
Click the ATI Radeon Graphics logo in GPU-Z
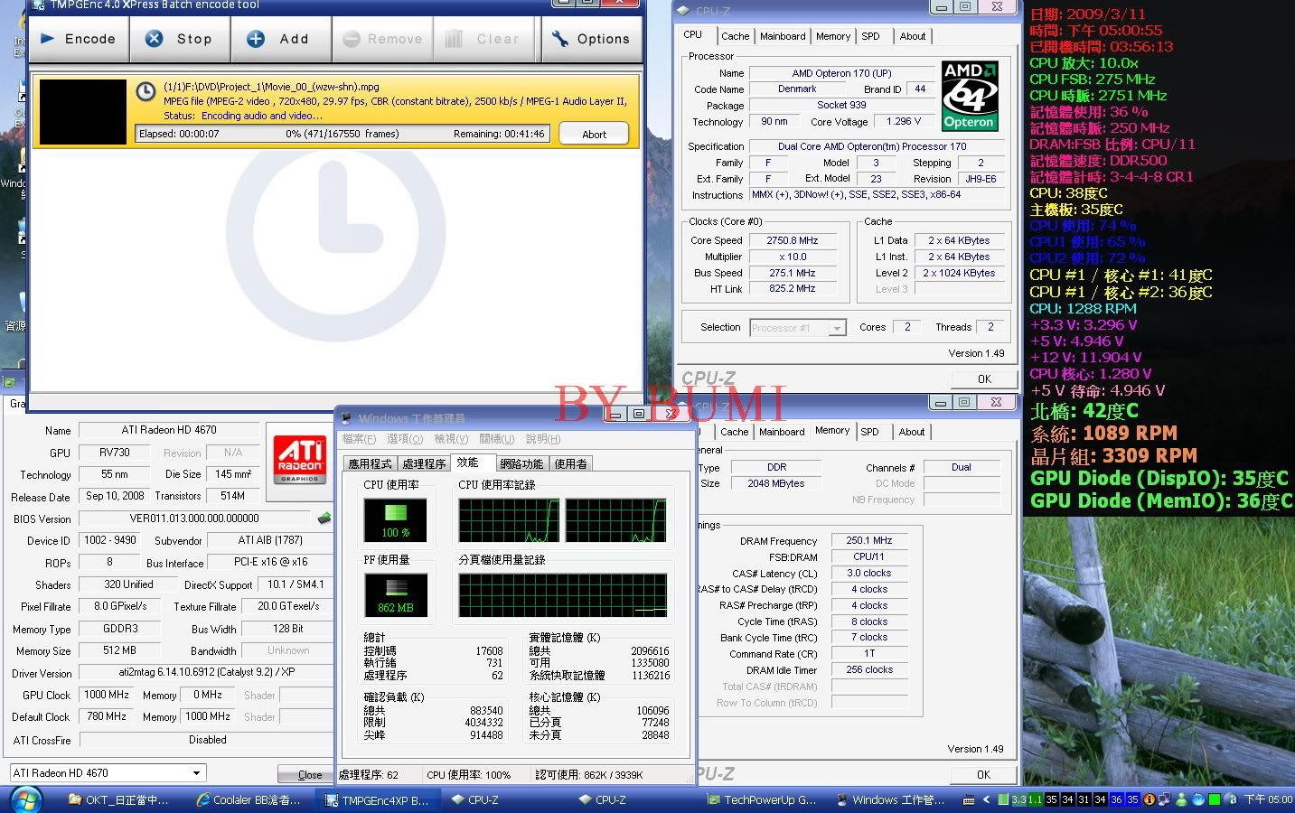pos(299,459)
